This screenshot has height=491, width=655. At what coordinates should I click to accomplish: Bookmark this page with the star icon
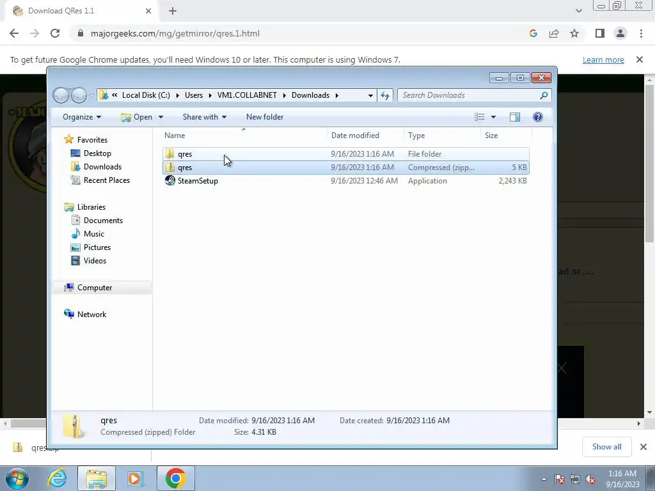(x=574, y=33)
